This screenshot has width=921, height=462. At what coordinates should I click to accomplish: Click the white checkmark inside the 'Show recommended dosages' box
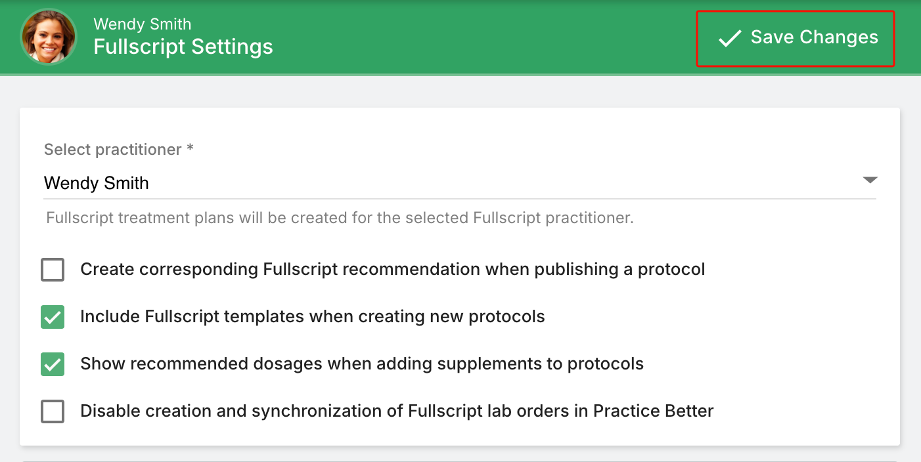pyautogui.click(x=53, y=365)
